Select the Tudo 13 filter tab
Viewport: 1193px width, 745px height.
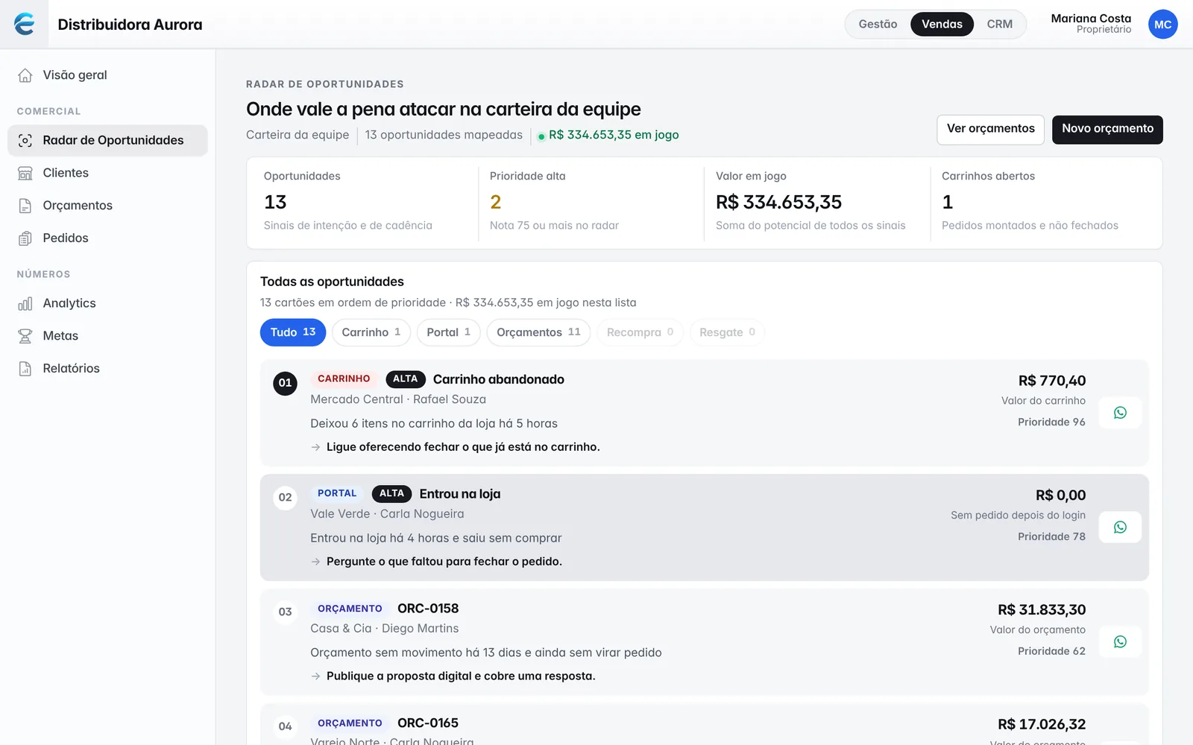coord(293,332)
